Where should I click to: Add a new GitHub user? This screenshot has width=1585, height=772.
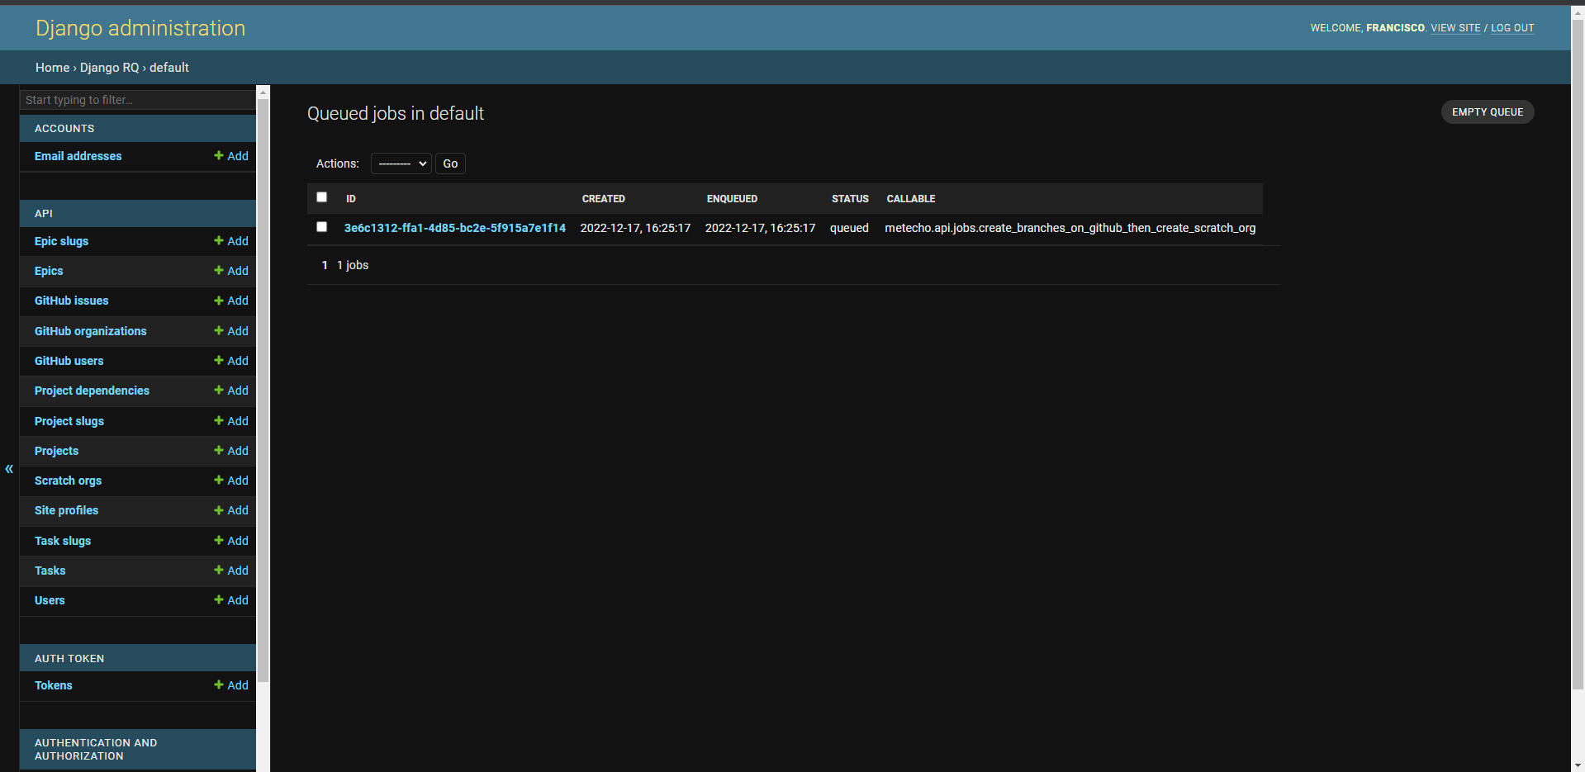pos(231,361)
